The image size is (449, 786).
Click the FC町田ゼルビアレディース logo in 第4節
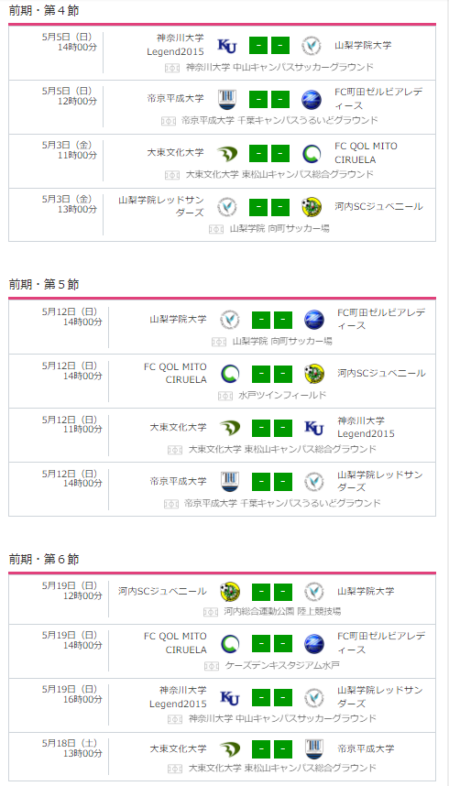[312, 99]
